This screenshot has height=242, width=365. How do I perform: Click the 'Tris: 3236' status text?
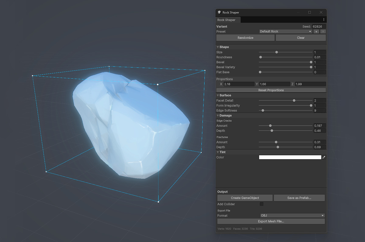coord(255,229)
